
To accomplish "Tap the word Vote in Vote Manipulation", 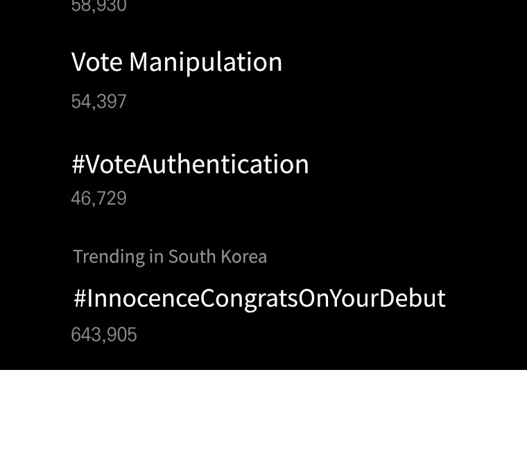I will pyautogui.click(x=97, y=62).
